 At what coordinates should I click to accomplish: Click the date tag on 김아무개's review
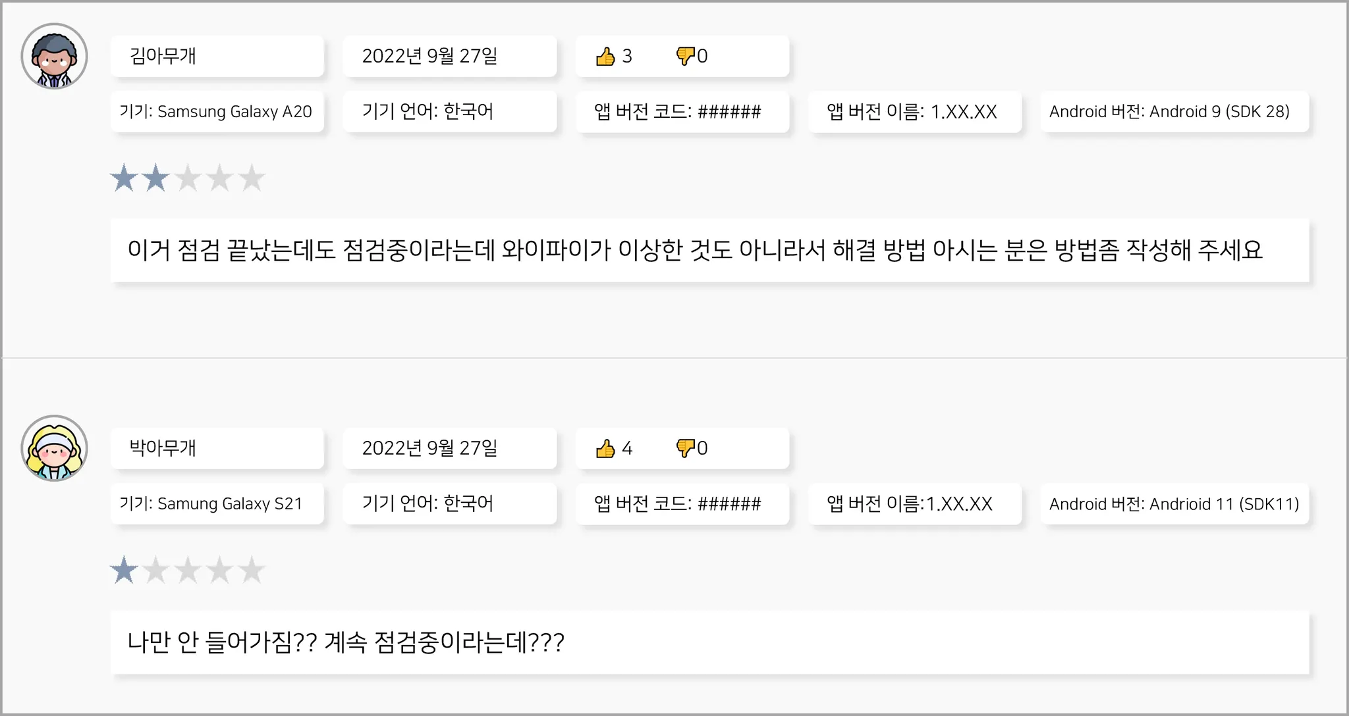pyautogui.click(x=449, y=57)
